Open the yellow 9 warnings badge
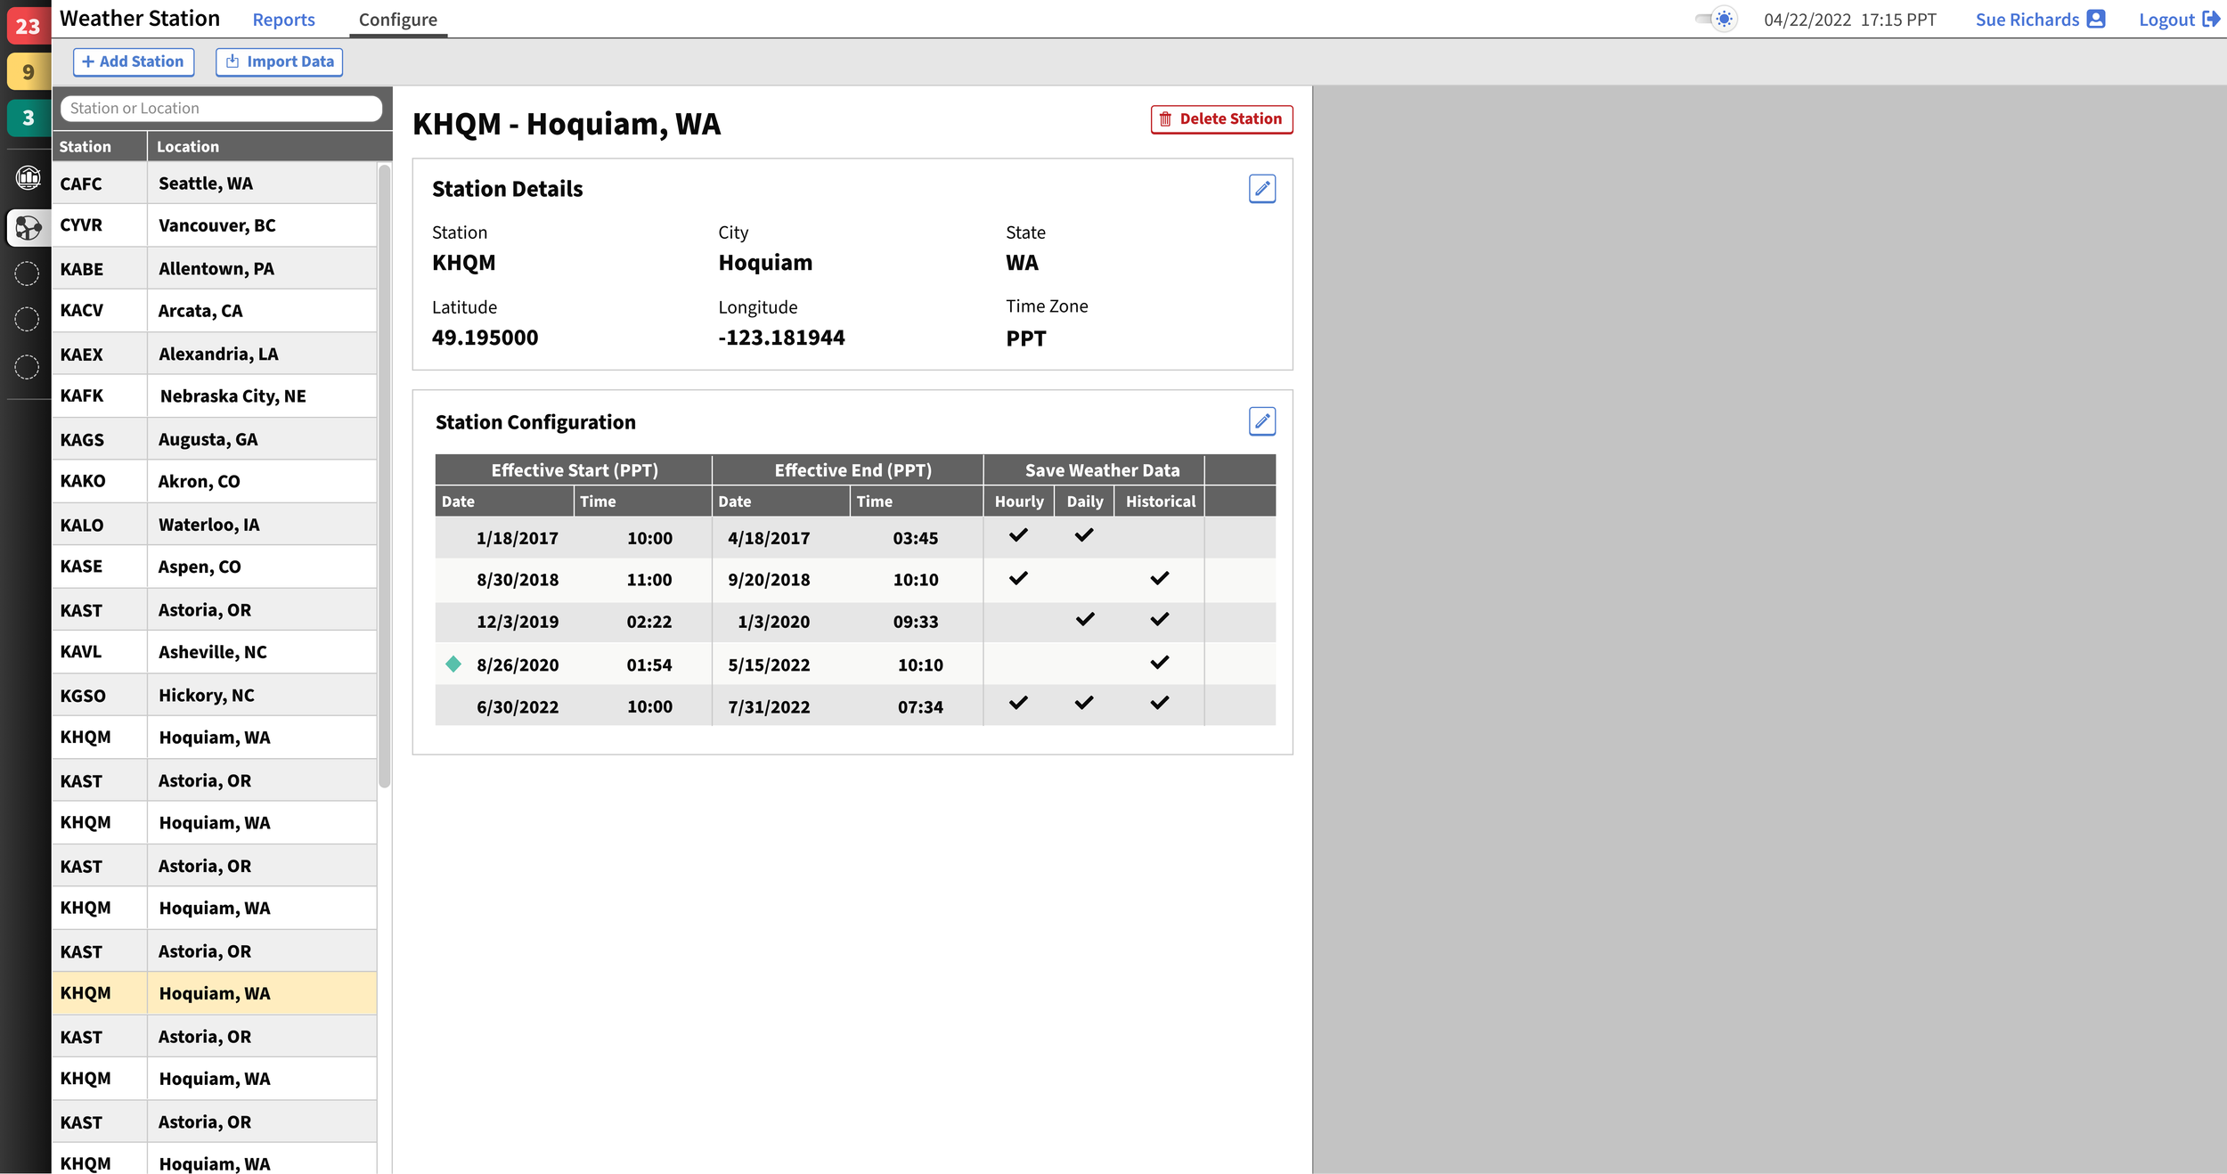 coord(28,71)
